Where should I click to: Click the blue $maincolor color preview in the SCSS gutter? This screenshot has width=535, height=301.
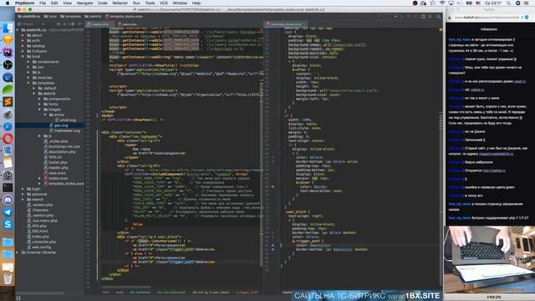pyautogui.click(x=273, y=245)
